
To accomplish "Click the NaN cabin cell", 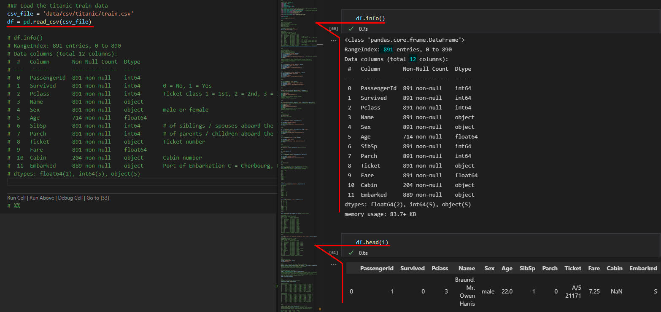I will [617, 291].
